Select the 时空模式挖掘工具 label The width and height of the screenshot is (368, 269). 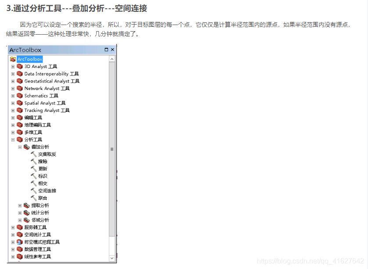(x=42, y=242)
